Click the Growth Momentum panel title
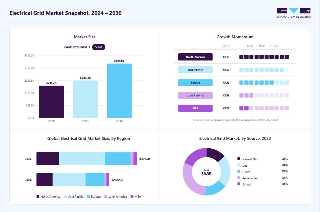320x212 pixels. (235, 37)
